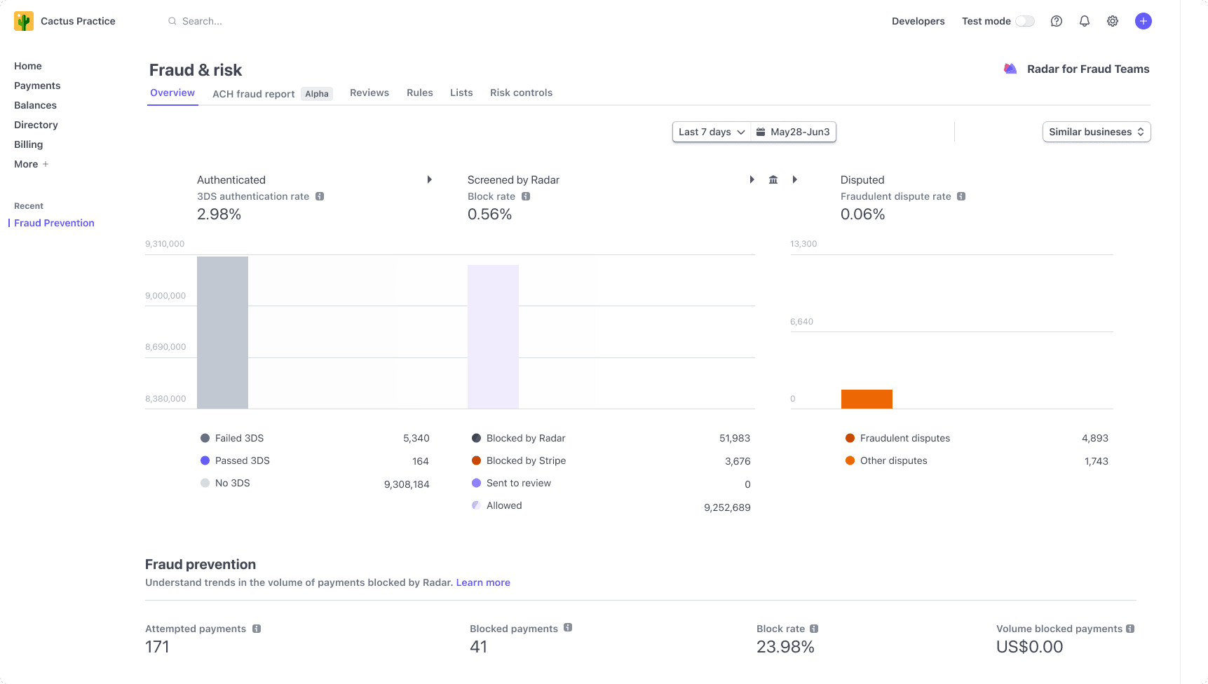Click the Learn more link

pyautogui.click(x=483, y=582)
